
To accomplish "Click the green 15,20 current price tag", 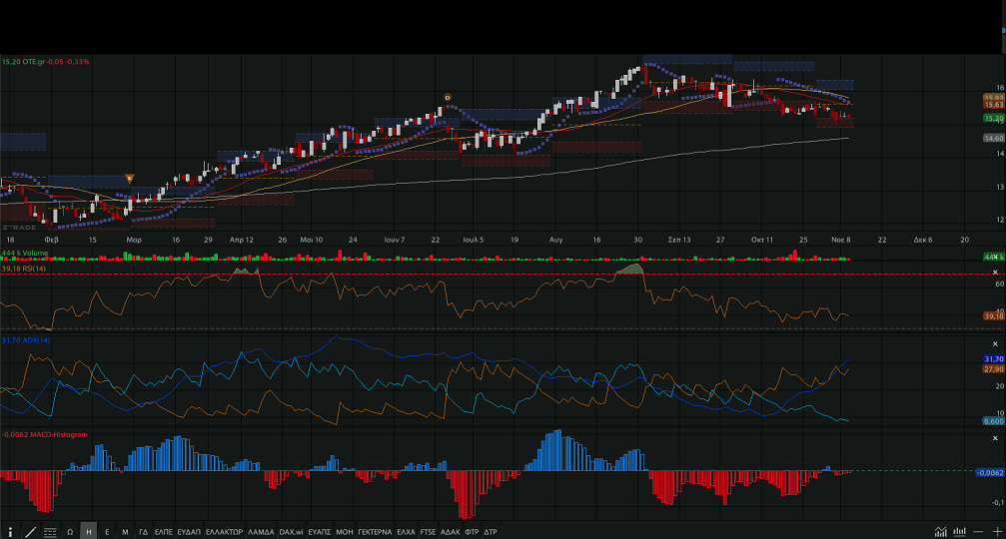I will 994,118.
